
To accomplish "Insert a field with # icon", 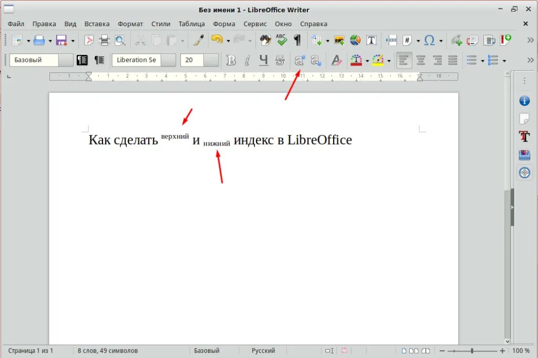I will point(407,40).
